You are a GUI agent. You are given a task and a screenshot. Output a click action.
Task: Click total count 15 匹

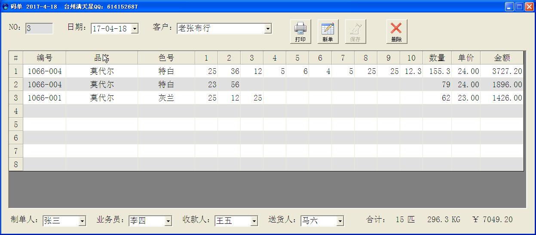pos(405,220)
